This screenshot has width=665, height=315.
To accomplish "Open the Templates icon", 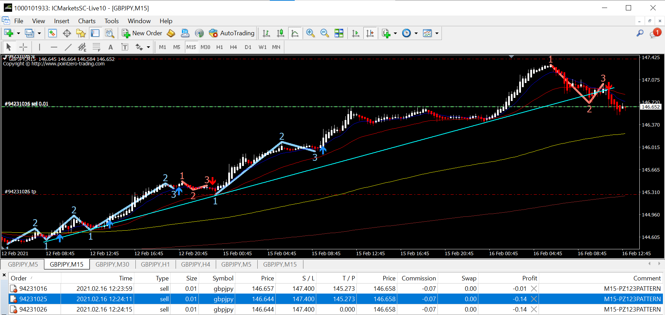I will click(x=427, y=33).
